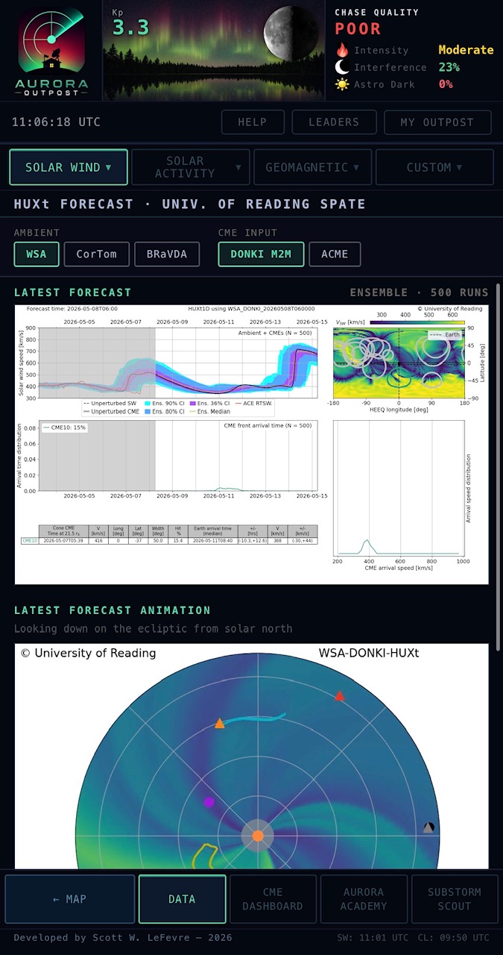Click the crescent moon Interference icon
This screenshot has width=503, height=955.
(342, 67)
